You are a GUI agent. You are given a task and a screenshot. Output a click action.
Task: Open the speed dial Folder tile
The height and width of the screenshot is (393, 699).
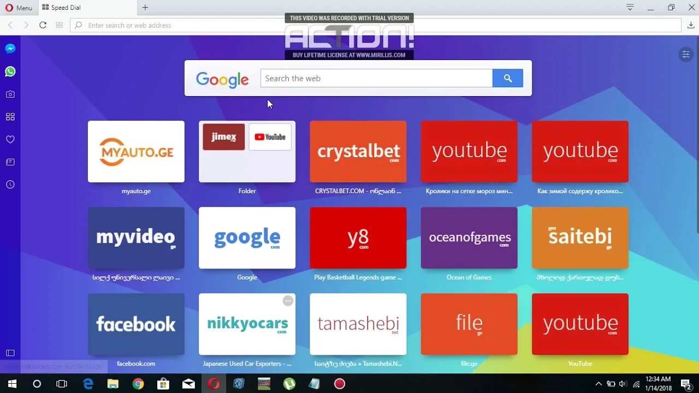247,152
